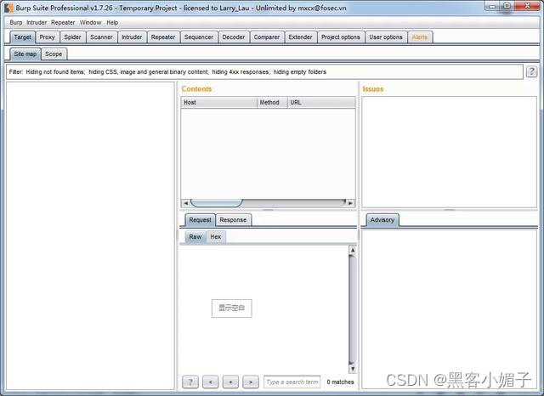
Task: Open the Project options tab
Action: tap(341, 37)
